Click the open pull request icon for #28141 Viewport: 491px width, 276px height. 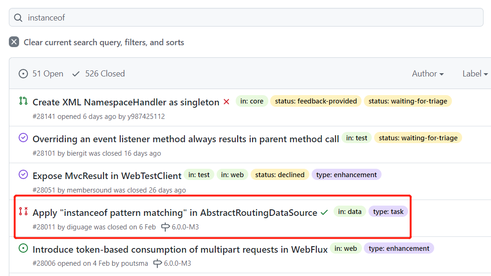click(23, 101)
